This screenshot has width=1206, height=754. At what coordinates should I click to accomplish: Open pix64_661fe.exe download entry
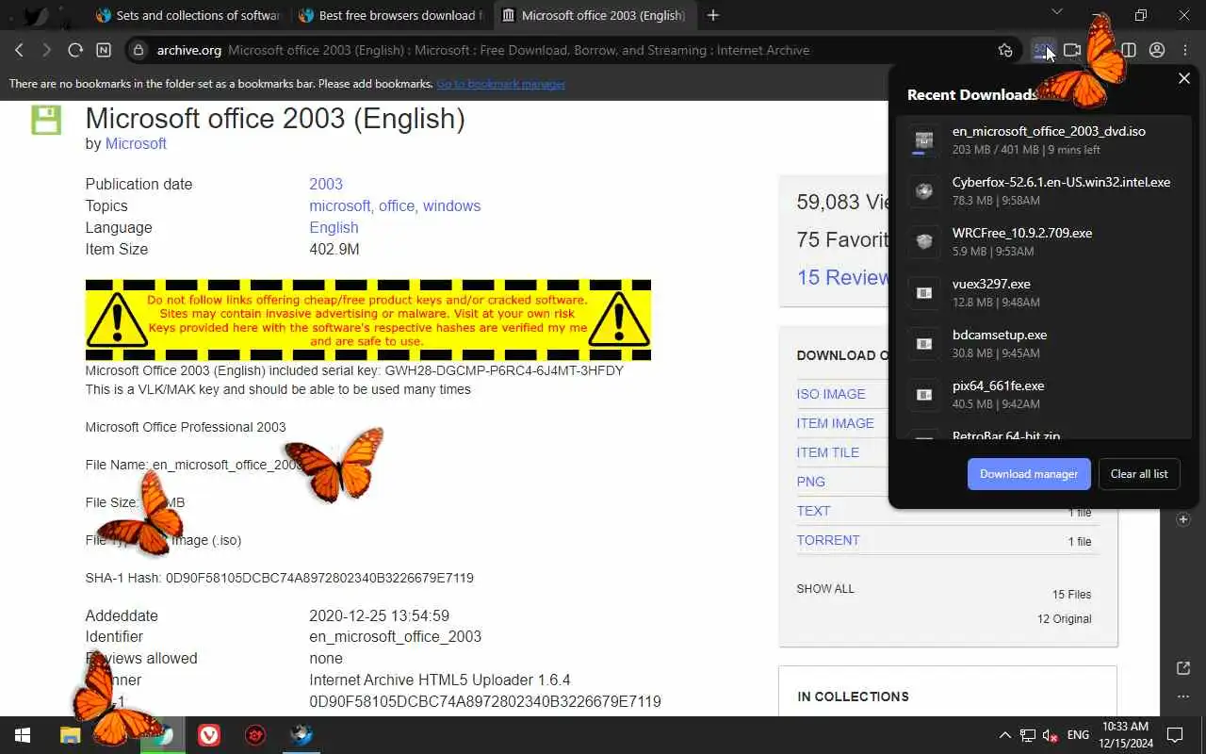pos(1043,395)
